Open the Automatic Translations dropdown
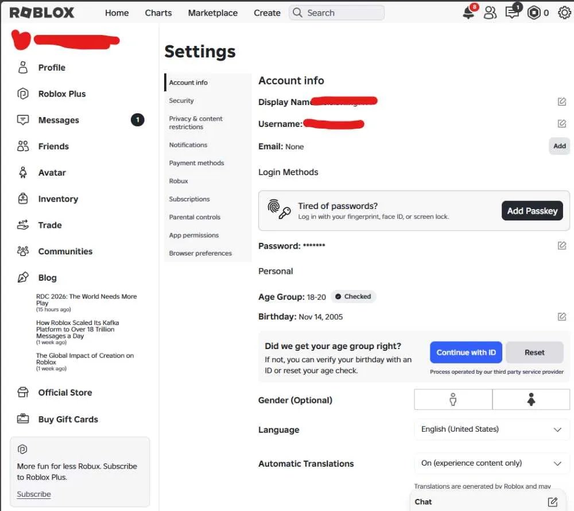Screen dimensions: 574x511 click(492, 463)
